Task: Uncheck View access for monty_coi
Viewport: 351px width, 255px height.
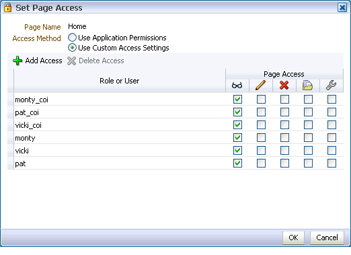Action: click(x=237, y=100)
